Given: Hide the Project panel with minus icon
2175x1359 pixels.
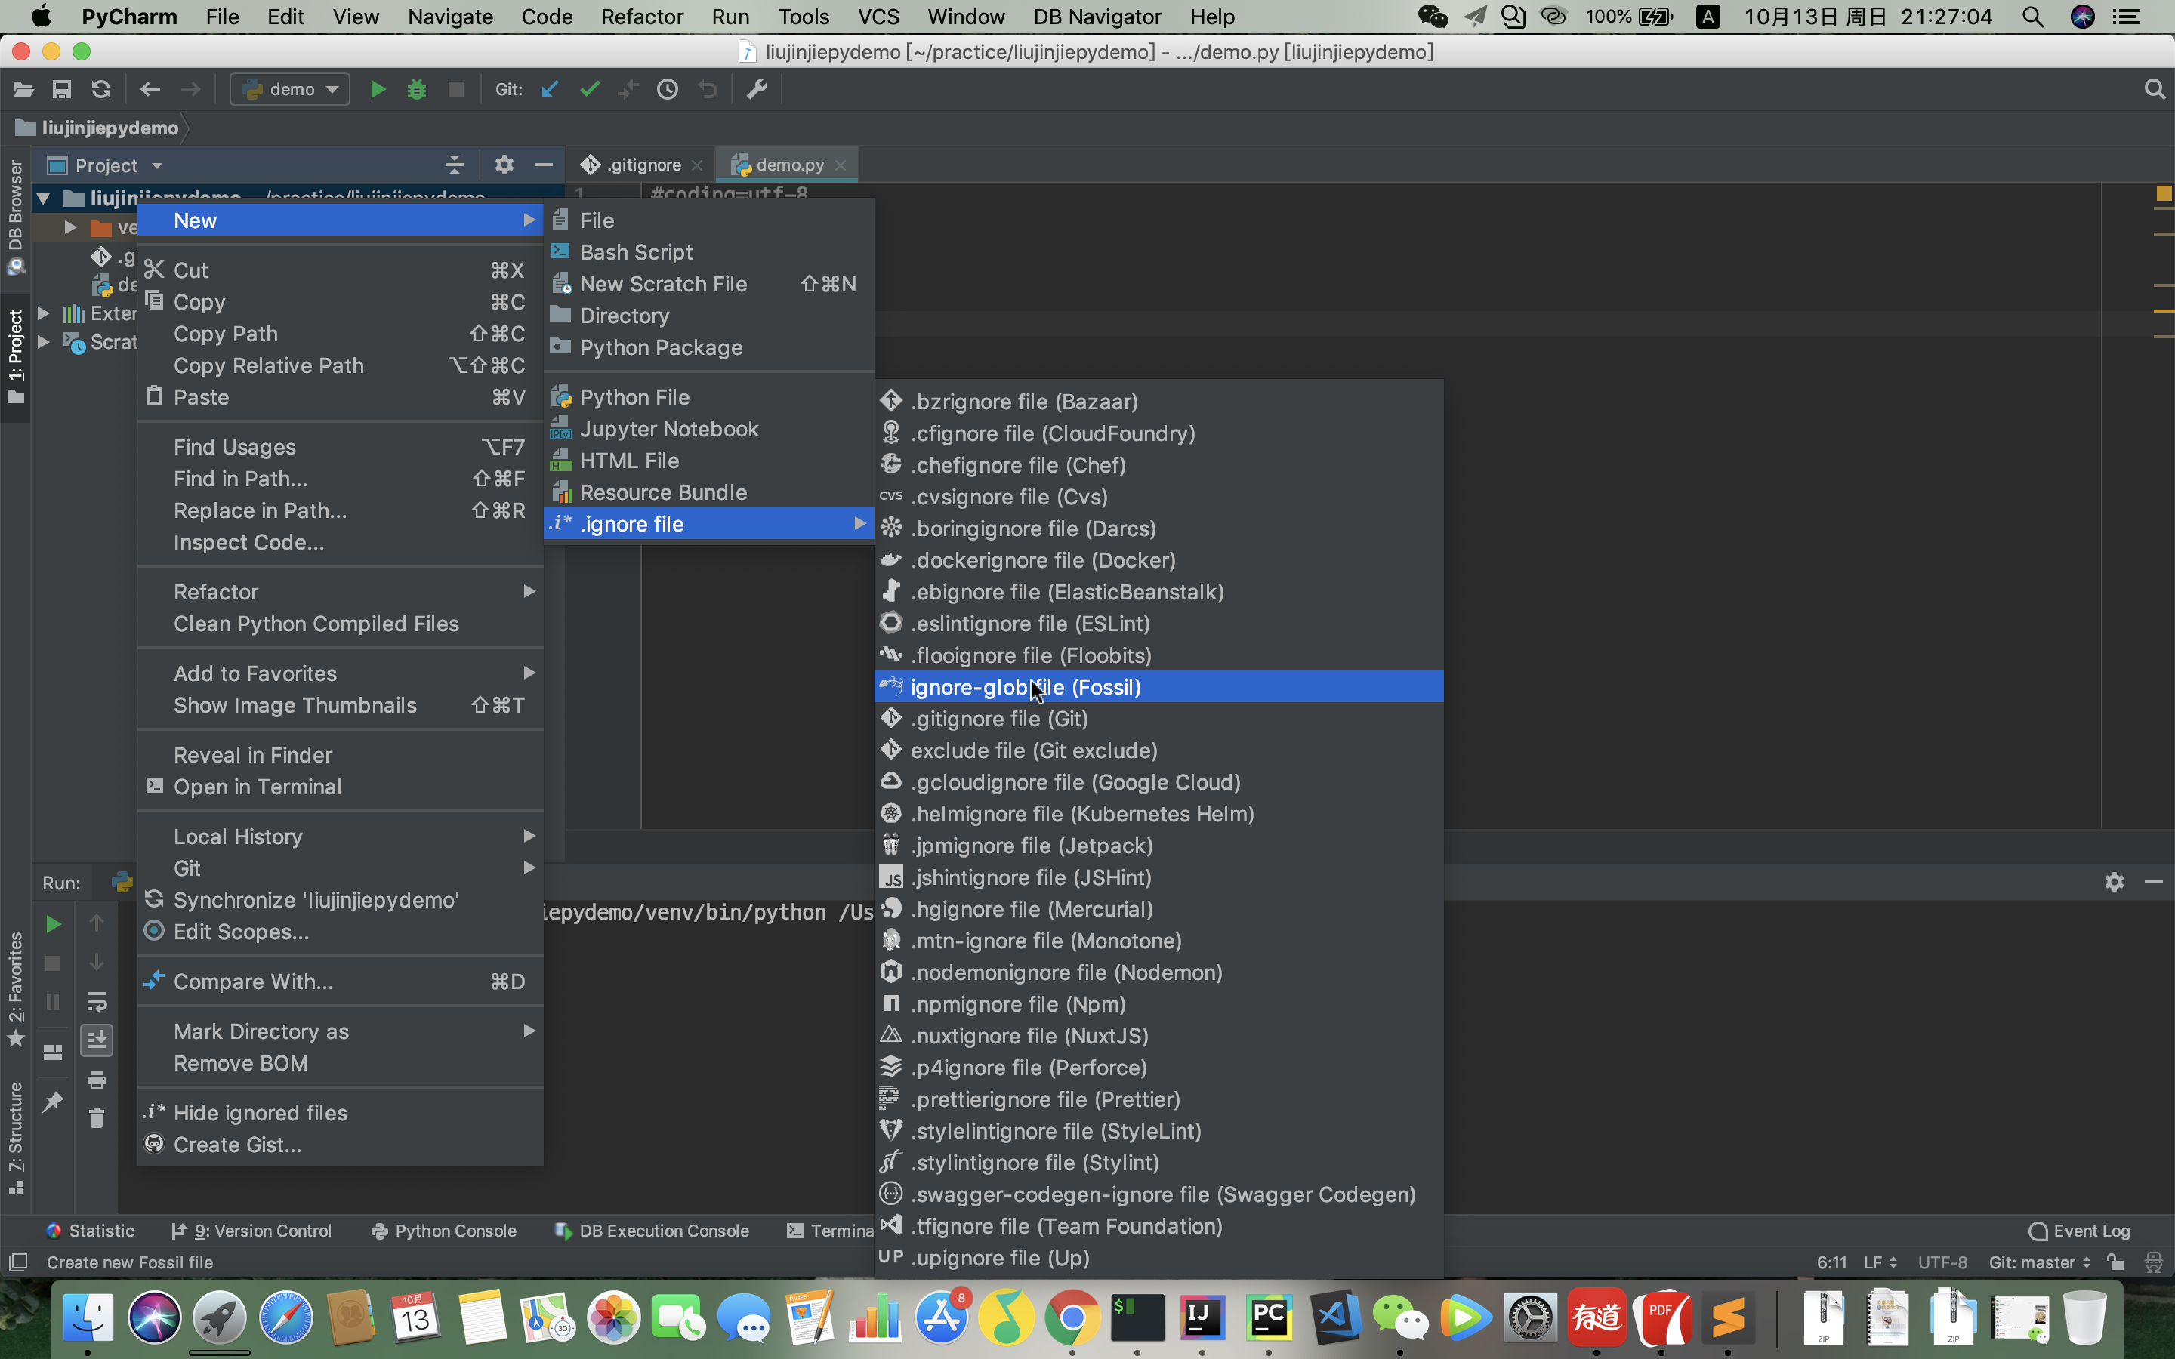Looking at the screenshot, I should 543,165.
